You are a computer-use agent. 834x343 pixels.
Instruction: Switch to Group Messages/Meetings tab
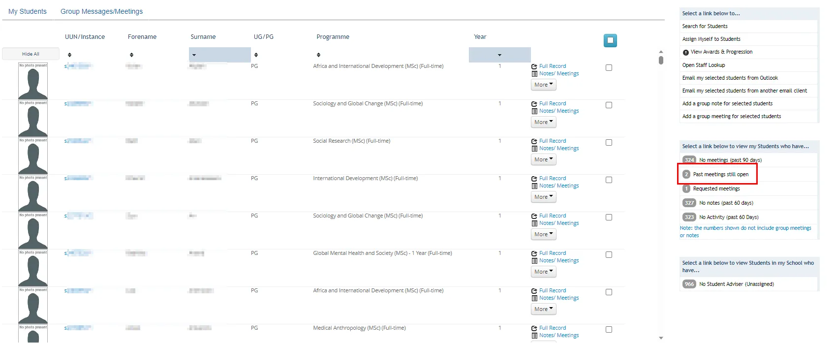click(x=101, y=11)
